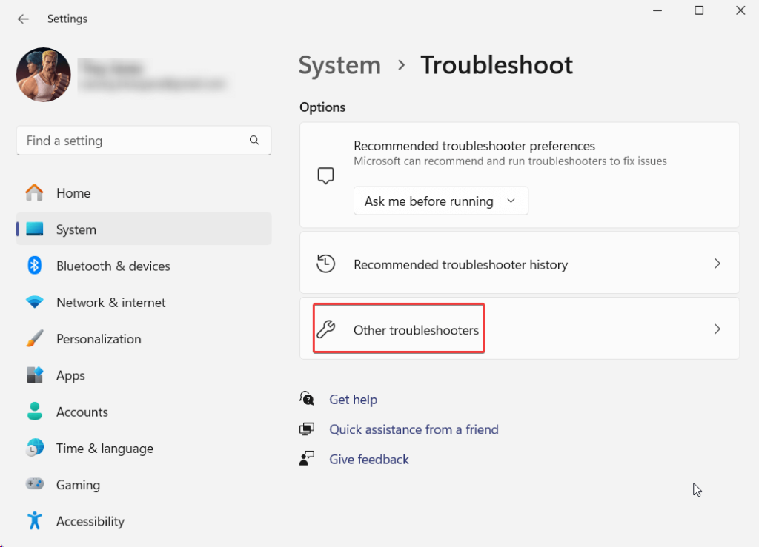The width and height of the screenshot is (759, 547).
Task: Open Time & language settings
Action: [x=104, y=449]
